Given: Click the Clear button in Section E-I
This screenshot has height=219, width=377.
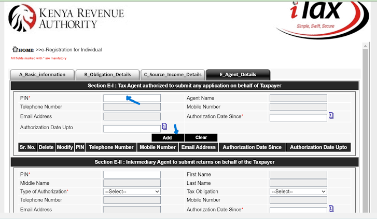Looking at the screenshot, I should 201,138.
